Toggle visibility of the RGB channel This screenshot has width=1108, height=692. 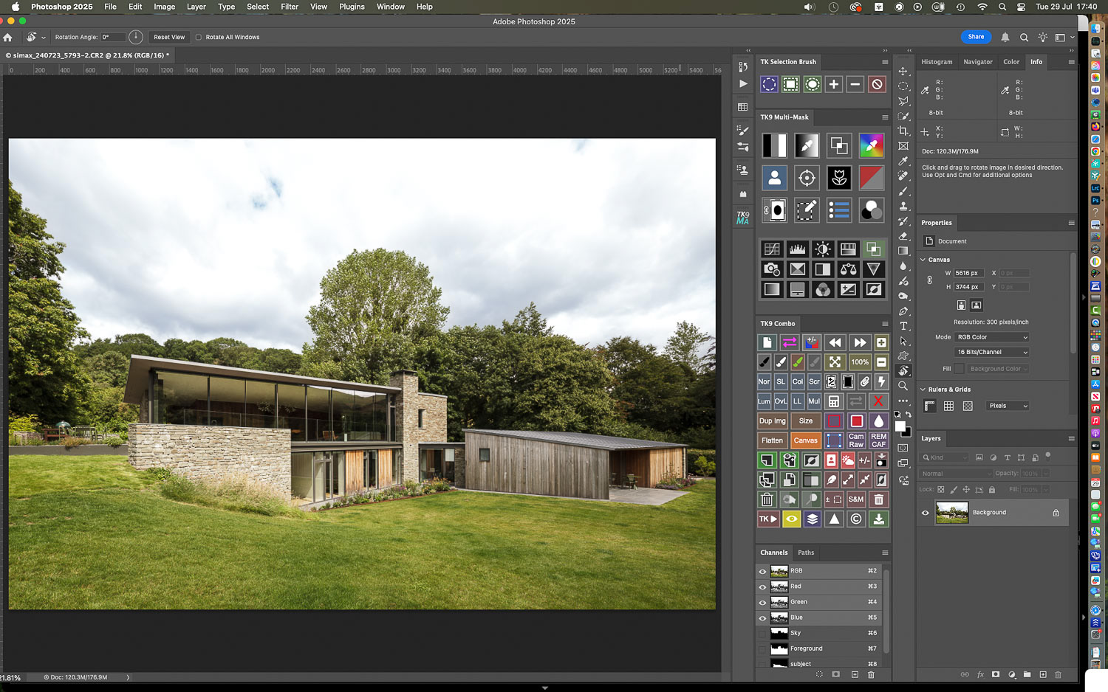point(762,571)
